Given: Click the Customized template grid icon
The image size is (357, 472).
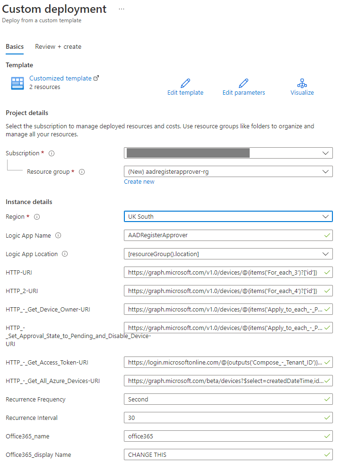Looking at the screenshot, I should pyautogui.click(x=17, y=83).
